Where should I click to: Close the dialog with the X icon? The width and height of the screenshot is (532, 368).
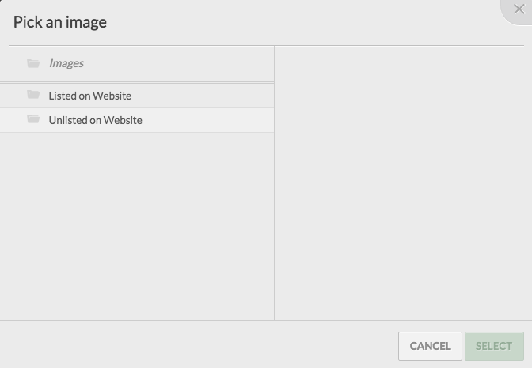pyautogui.click(x=519, y=9)
